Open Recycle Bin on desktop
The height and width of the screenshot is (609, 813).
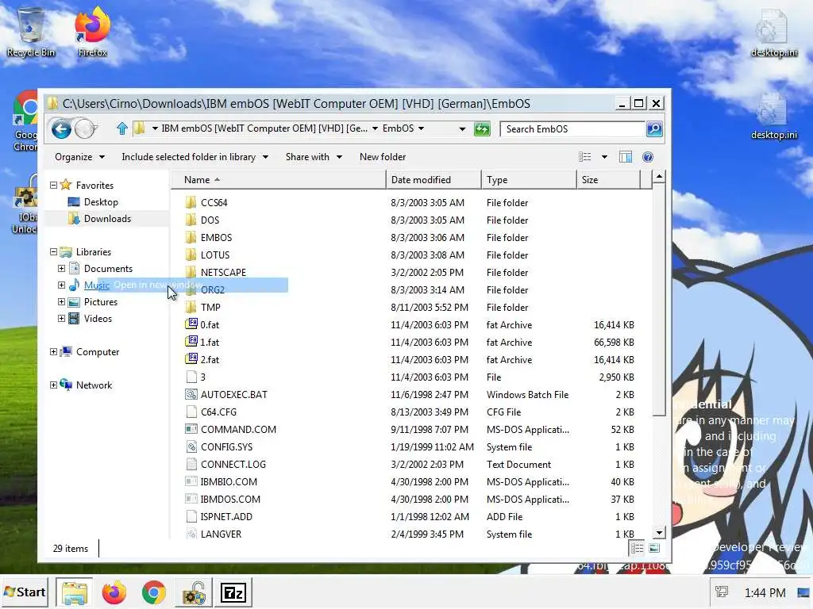[x=31, y=31]
